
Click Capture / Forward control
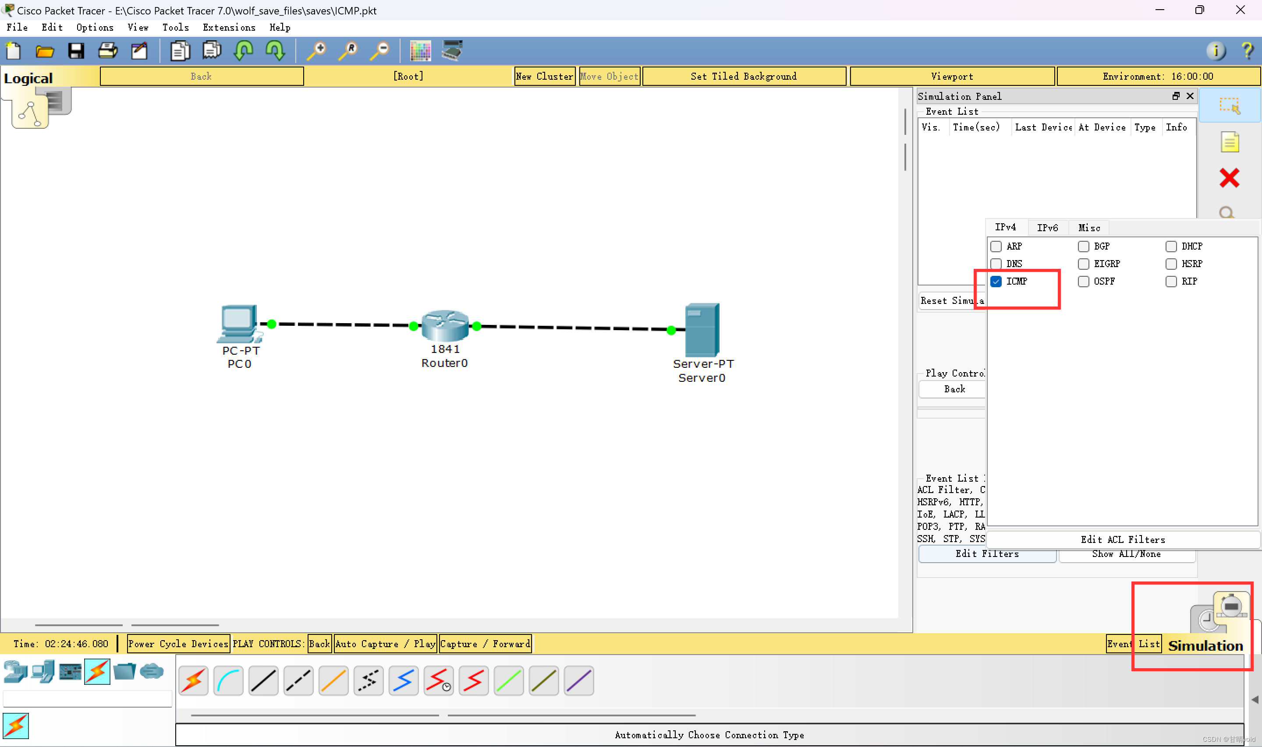[486, 644]
